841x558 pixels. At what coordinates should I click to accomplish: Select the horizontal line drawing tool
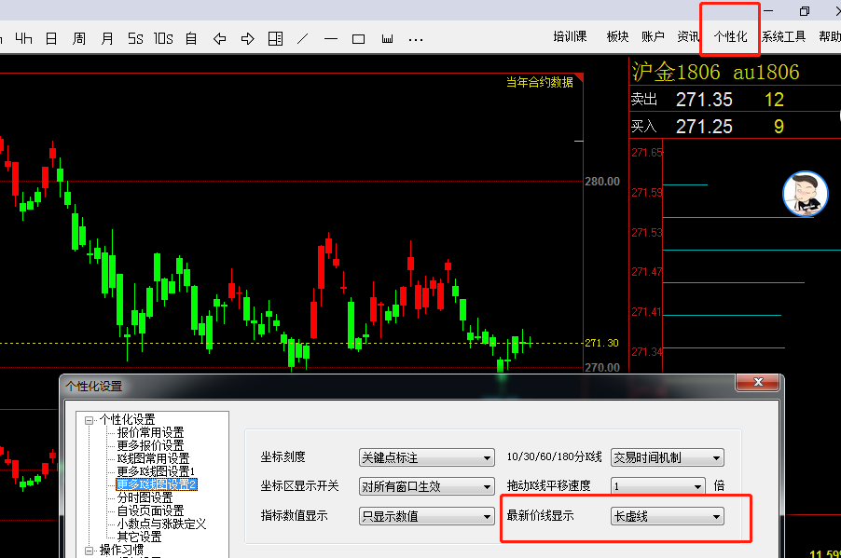coord(330,38)
